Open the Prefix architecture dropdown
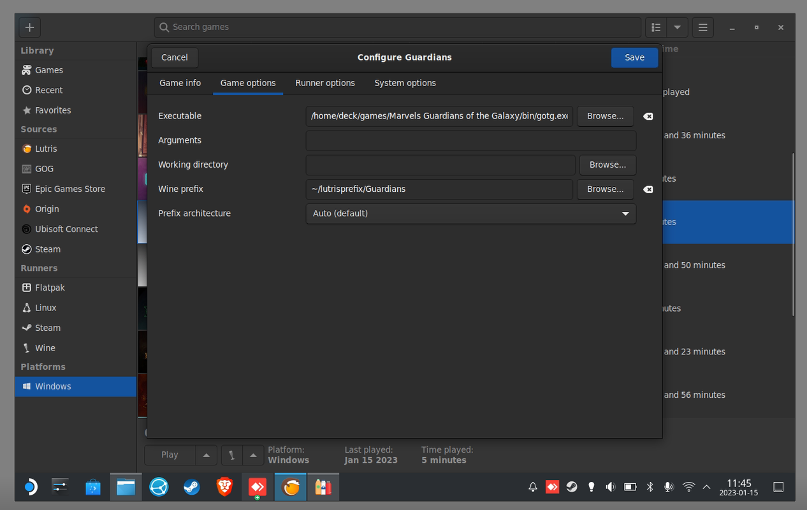The image size is (807, 510). click(471, 214)
